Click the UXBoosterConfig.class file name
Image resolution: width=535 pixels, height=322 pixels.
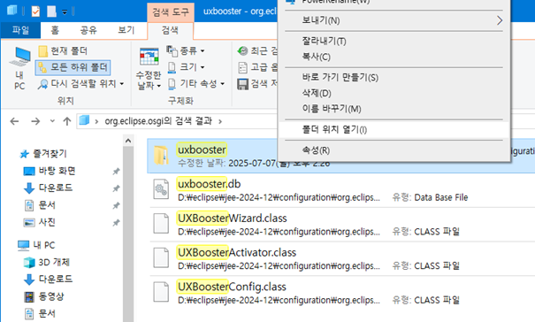point(232,287)
